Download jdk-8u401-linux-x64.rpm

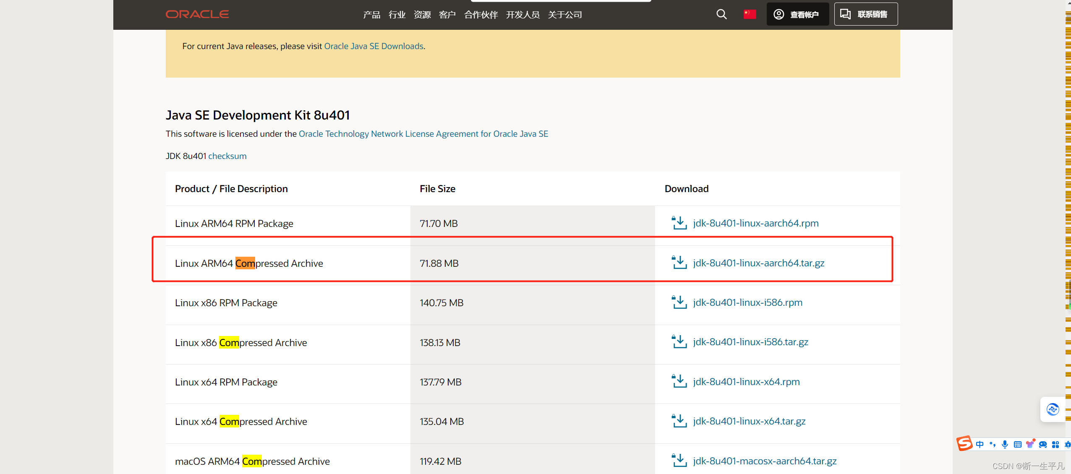[746, 382]
